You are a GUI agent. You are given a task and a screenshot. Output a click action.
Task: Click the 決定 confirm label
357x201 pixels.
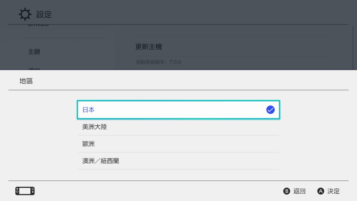tap(333, 191)
